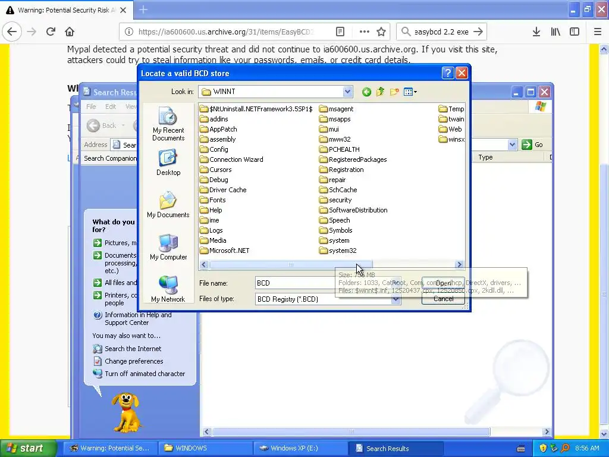Create new folder in file dialog
This screenshot has width=609, height=457.
[394, 92]
